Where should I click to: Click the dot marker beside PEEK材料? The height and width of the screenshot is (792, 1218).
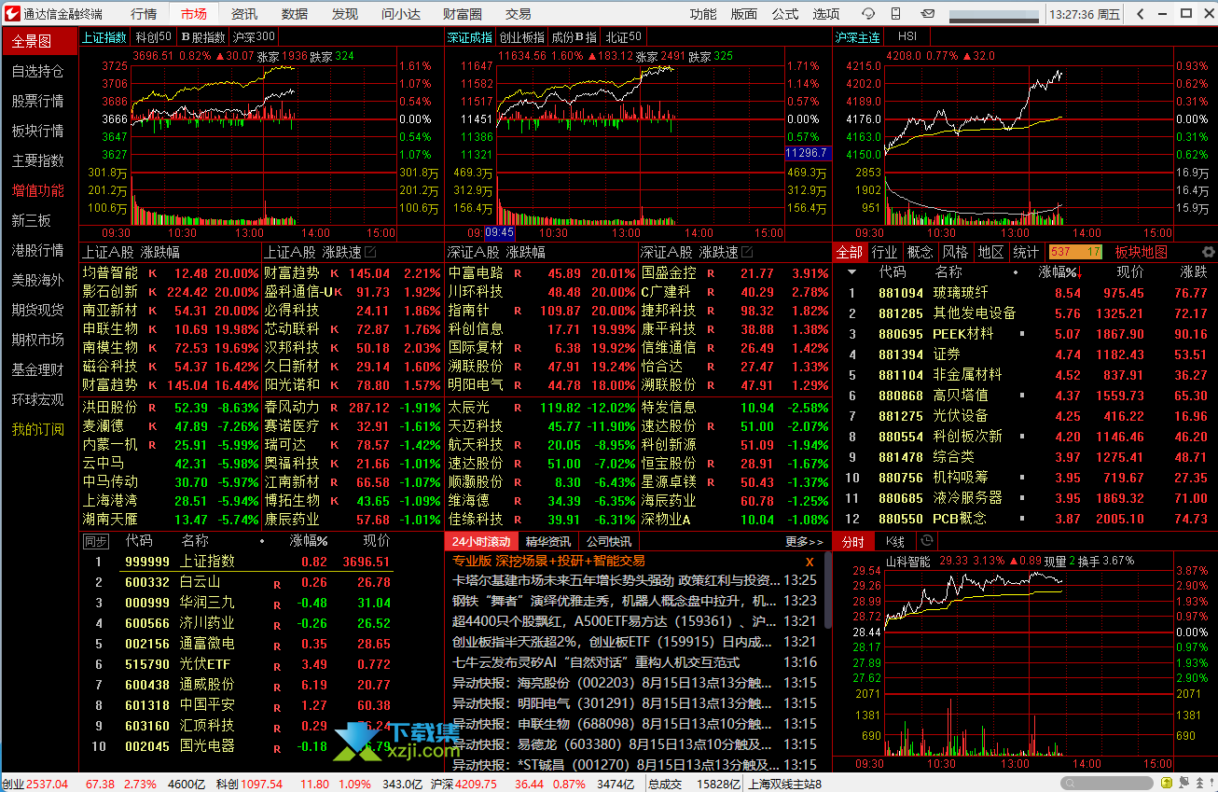tap(1022, 334)
